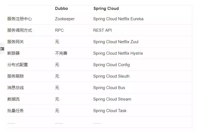Image resolution: width=197 pixels, height=132 pixels.
Task: Click the Spring Cloud Sleuth cell
Action: click(x=111, y=76)
